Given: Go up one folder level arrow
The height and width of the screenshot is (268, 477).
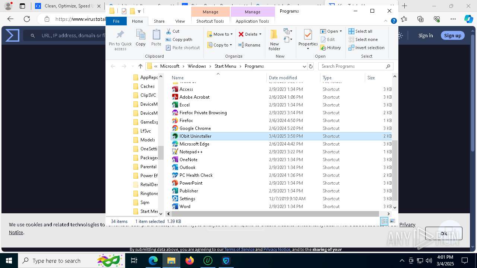Looking at the screenshot, I should pyautogui.click(x=140, y=66).
